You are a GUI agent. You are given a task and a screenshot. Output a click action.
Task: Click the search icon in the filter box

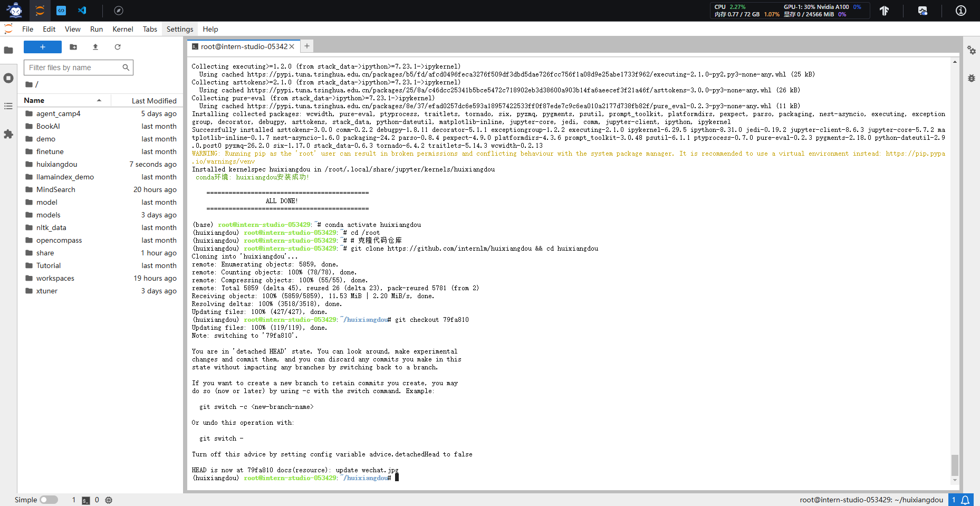point(126,68)
